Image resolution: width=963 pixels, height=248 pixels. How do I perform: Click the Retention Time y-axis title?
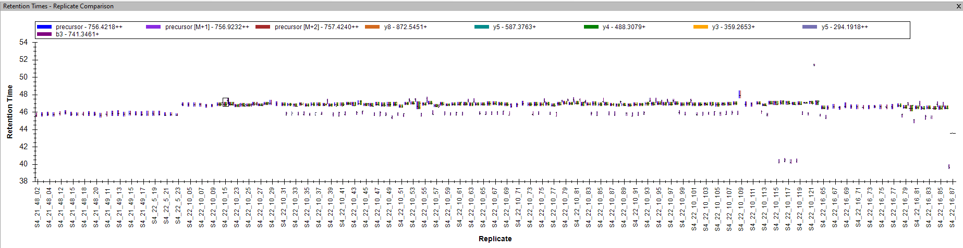coord(10,112)
